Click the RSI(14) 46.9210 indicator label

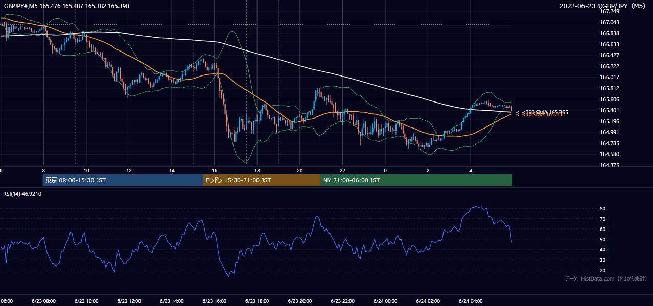tap(22, 194)
